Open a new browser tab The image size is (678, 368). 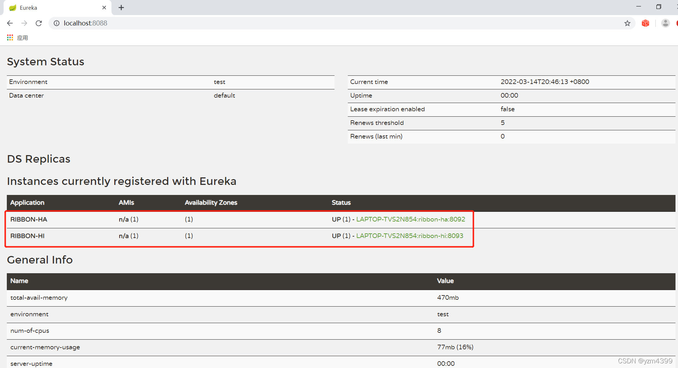(121, 8)
